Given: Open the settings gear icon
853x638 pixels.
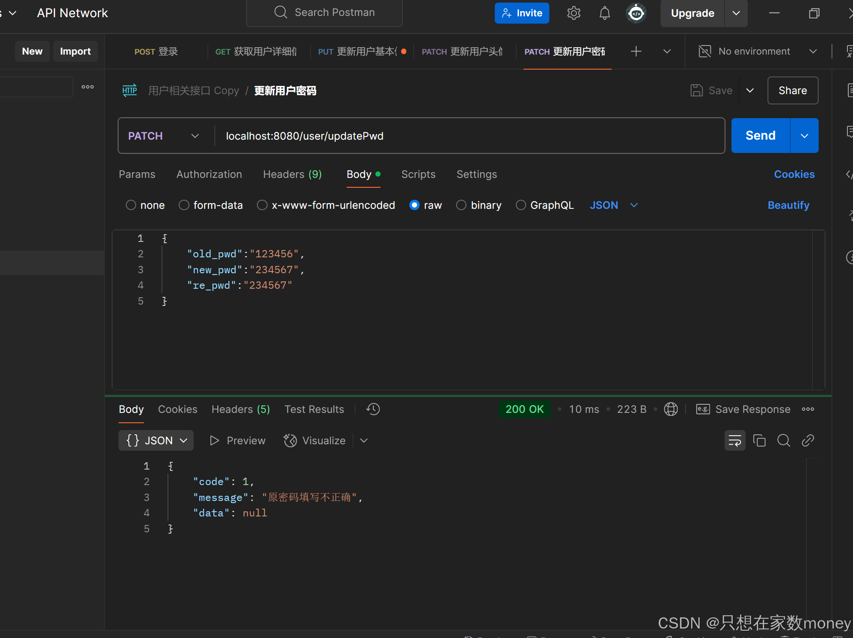Looking at the screenshot, I should click(573, 13).
